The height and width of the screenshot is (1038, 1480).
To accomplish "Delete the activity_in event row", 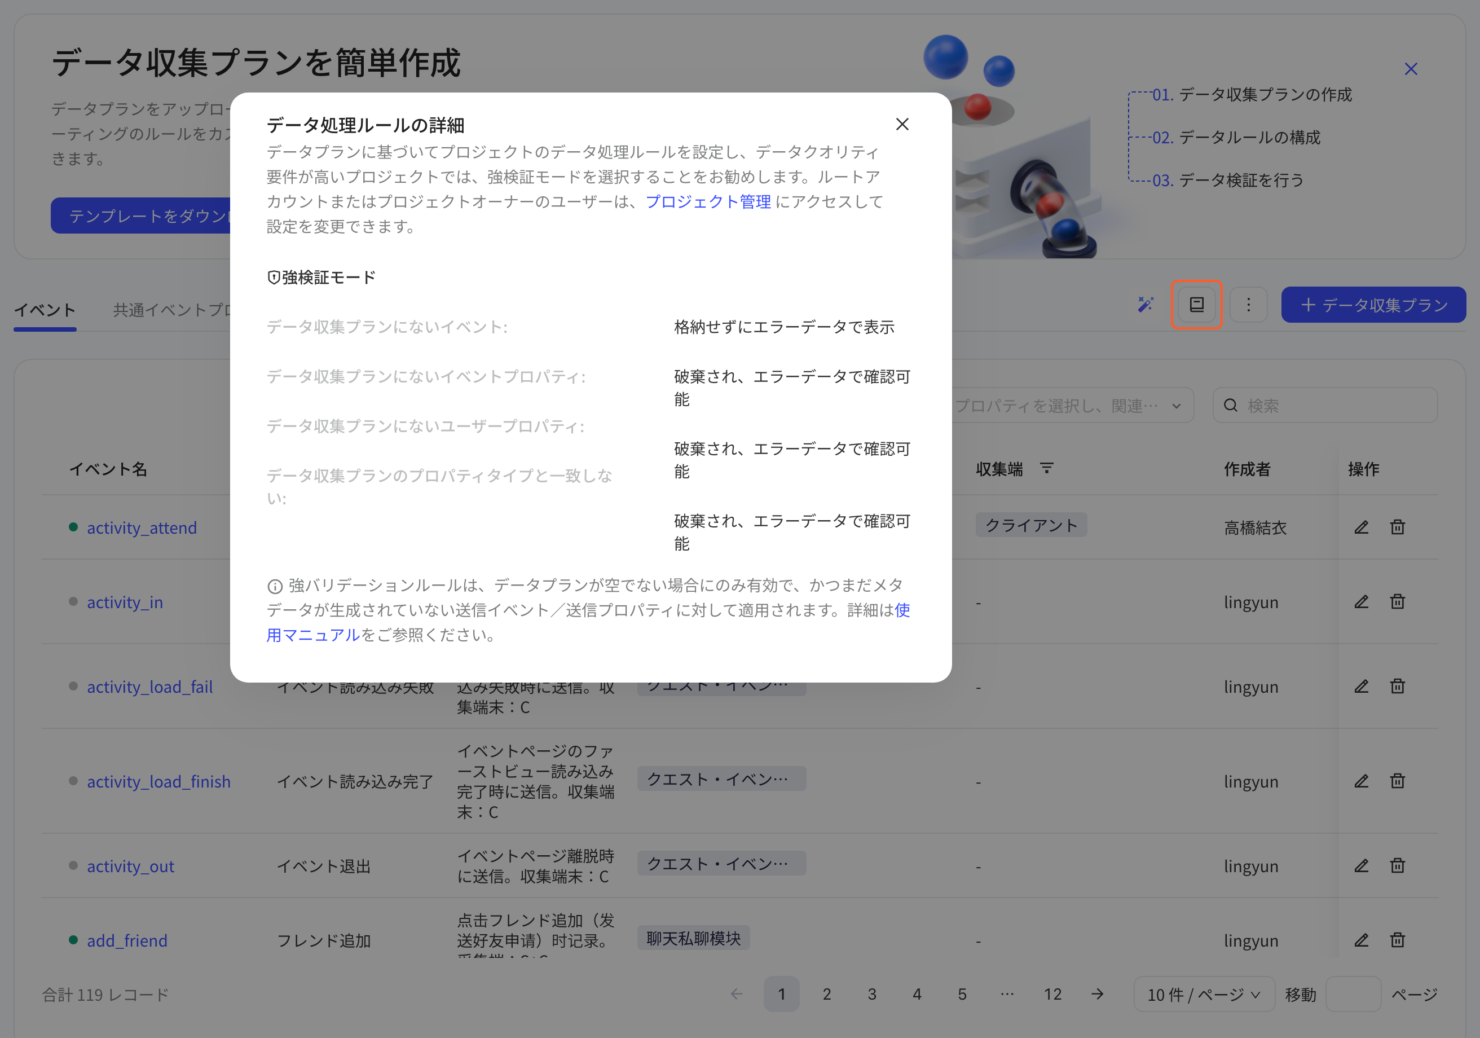I will pos(1398,601).
